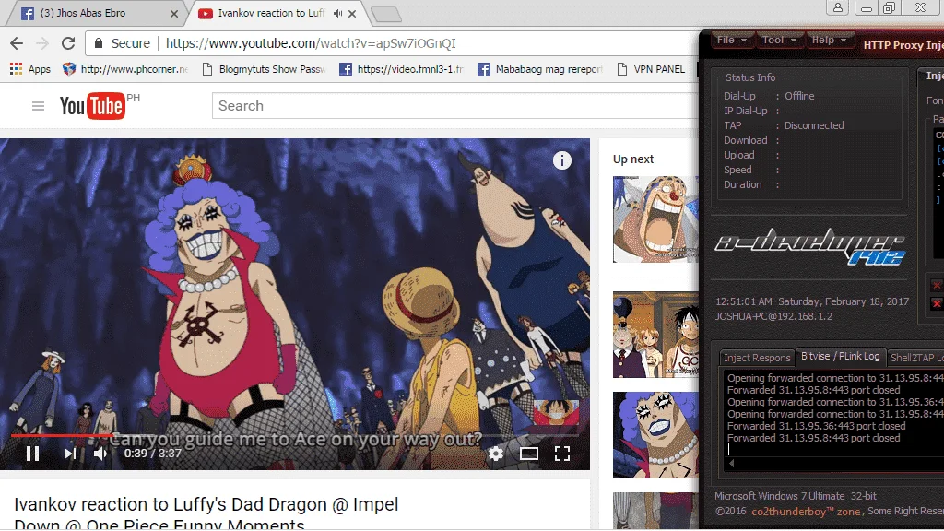944x531 pixels.
Task: Skip to next video button
Action: (70, 454)
